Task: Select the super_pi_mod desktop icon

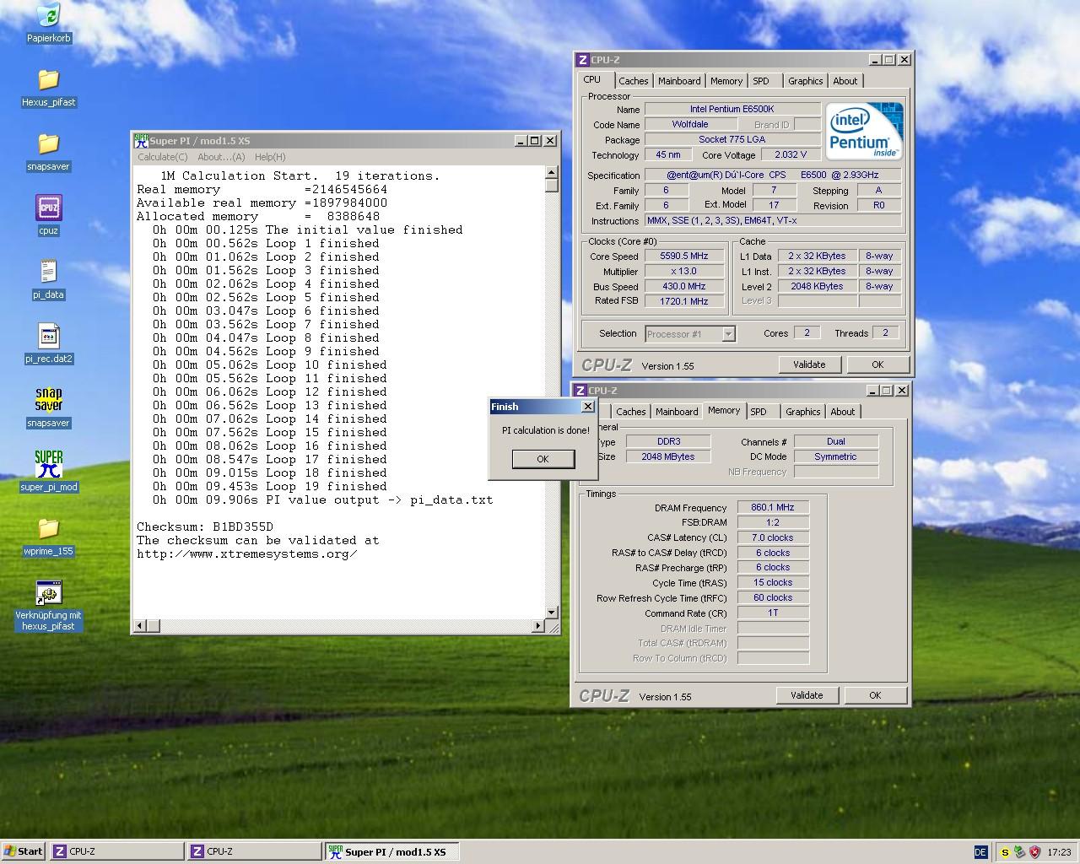Action: tap(49, 472)
